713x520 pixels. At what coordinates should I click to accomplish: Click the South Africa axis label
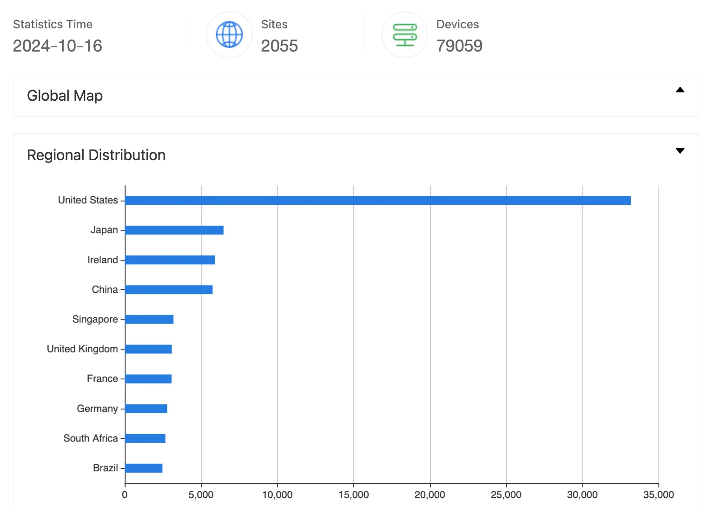click(91, 438)
